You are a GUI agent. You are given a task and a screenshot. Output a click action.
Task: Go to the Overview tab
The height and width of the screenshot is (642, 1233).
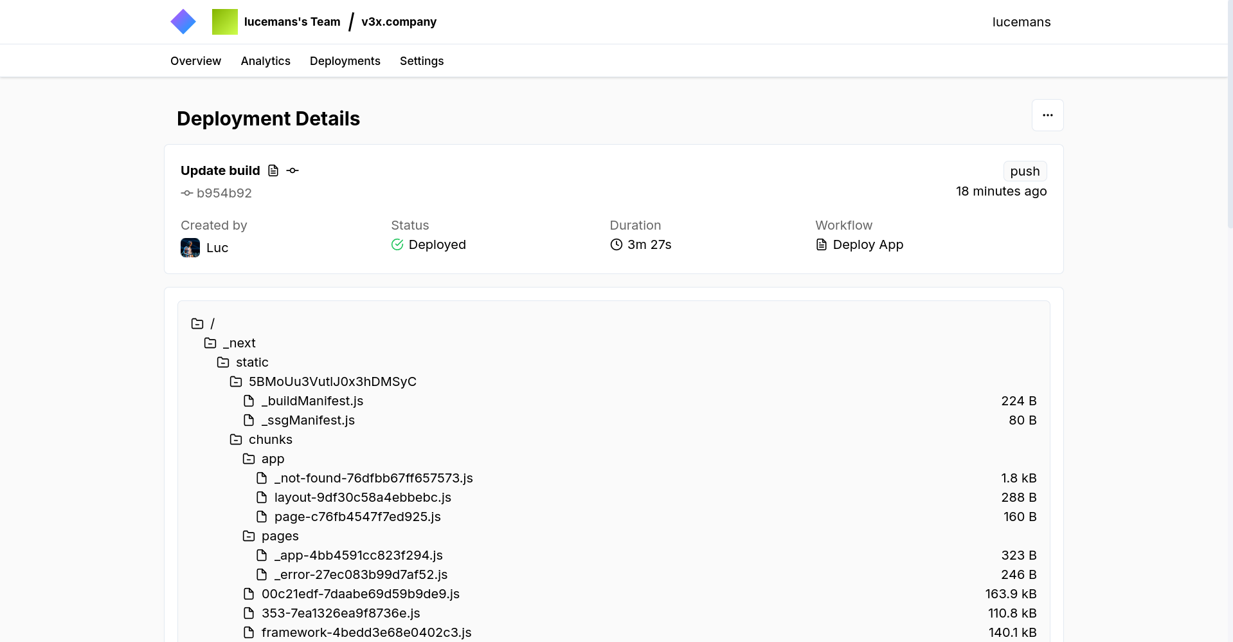[195, 61]
